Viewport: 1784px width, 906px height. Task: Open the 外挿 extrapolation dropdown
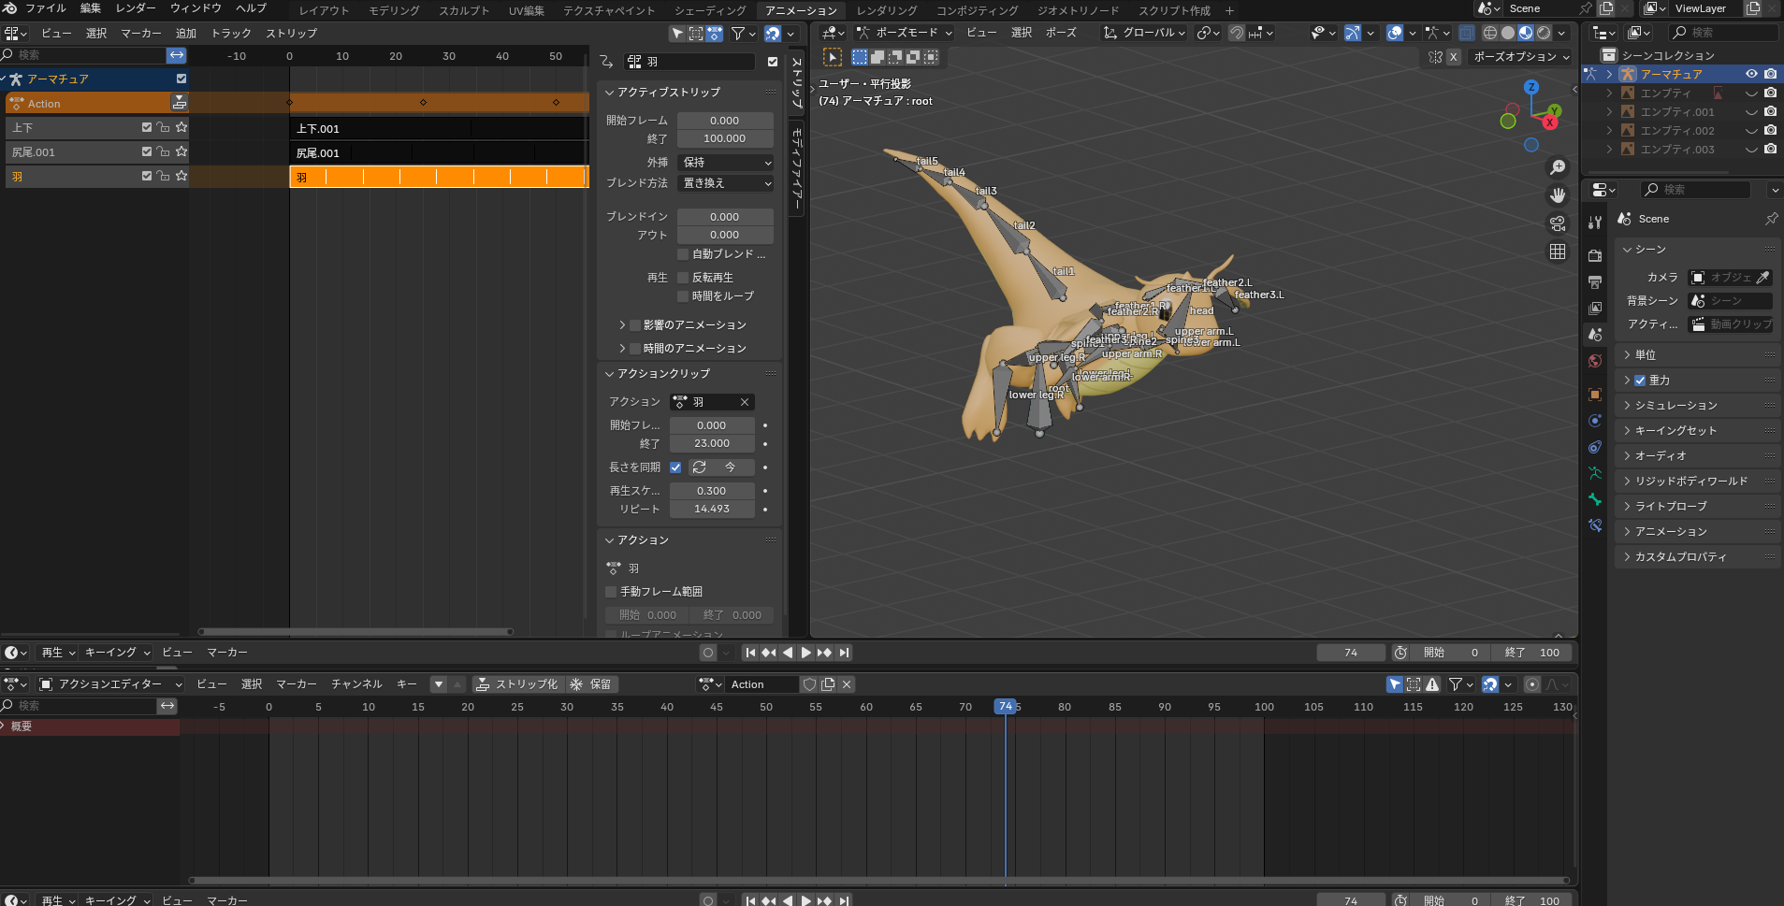(725, 163)
